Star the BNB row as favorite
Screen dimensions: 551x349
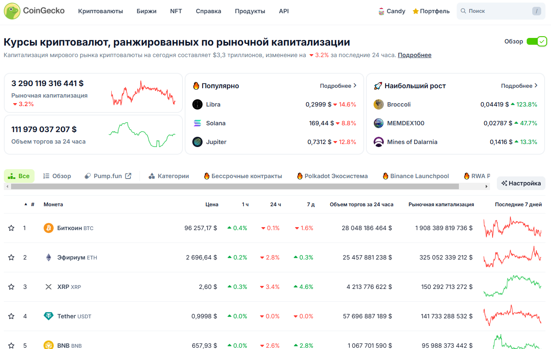(12, 345)
